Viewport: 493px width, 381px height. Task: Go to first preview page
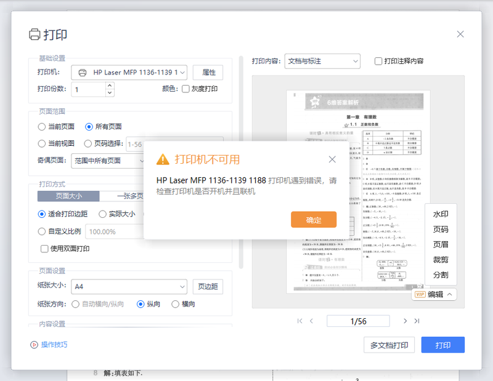299,321
